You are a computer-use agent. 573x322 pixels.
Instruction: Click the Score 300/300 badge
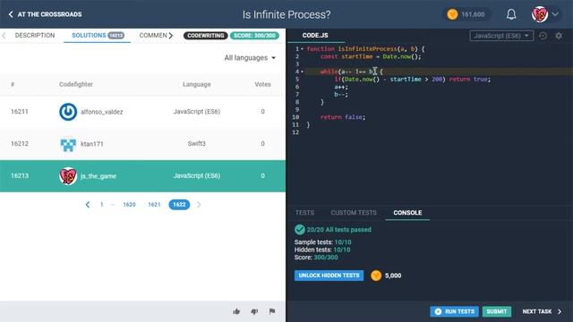pos(254,36)
